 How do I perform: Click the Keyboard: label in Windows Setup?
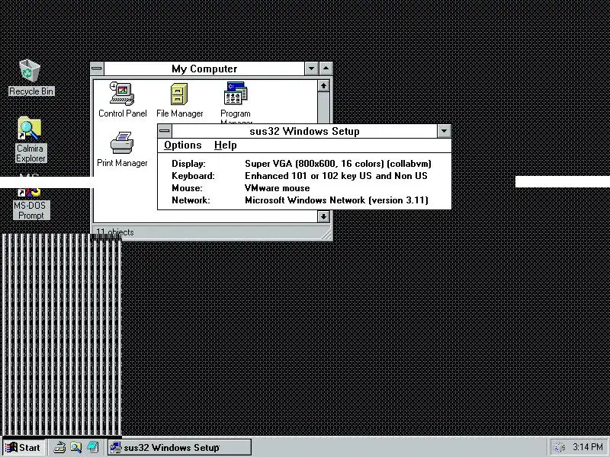(x=194, y=176)
